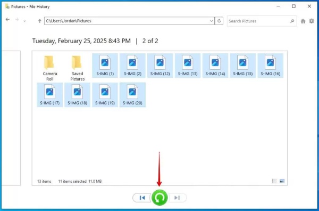Go to next version
The height and width of the screenshot is (211, 319).
[x=177, y=198]
